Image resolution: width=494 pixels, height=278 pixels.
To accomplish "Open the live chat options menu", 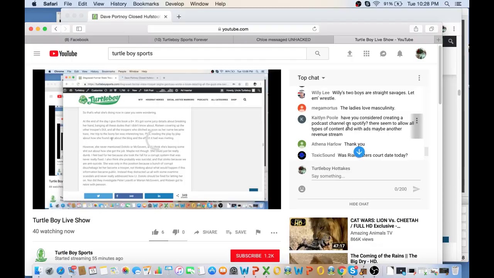I will (x=419, y=78).
